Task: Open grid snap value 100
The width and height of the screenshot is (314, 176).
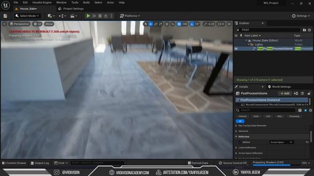Action: (x=184, y=24)
